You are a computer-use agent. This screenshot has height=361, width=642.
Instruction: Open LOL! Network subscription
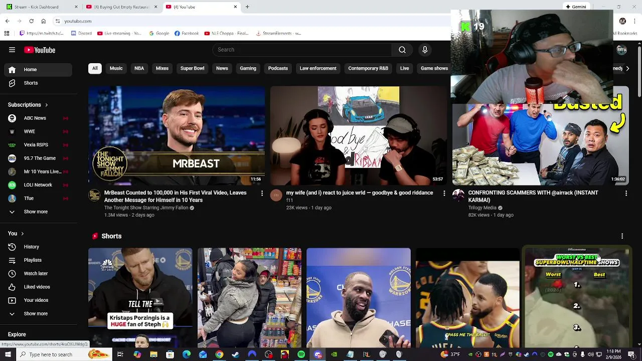tap(38, 185)
